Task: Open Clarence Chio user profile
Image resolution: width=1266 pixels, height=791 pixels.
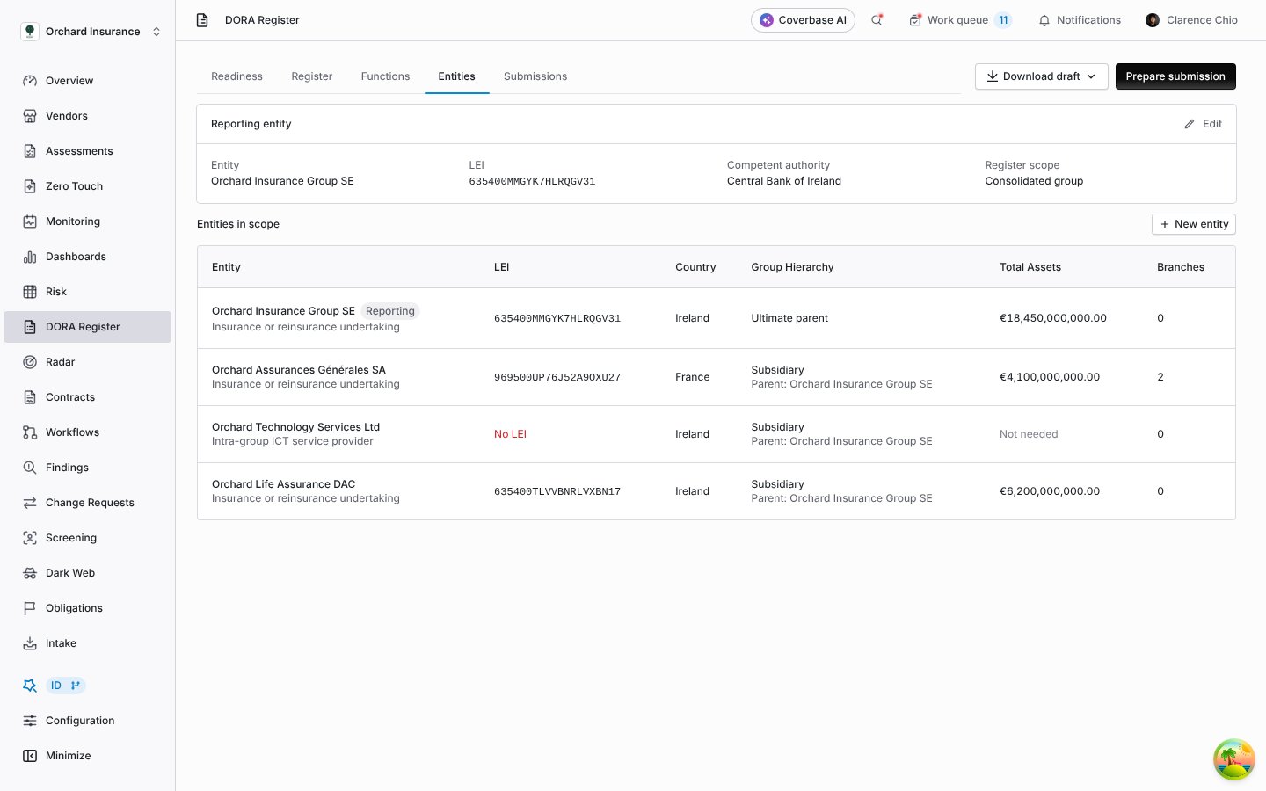Action: click(1191, 20)
